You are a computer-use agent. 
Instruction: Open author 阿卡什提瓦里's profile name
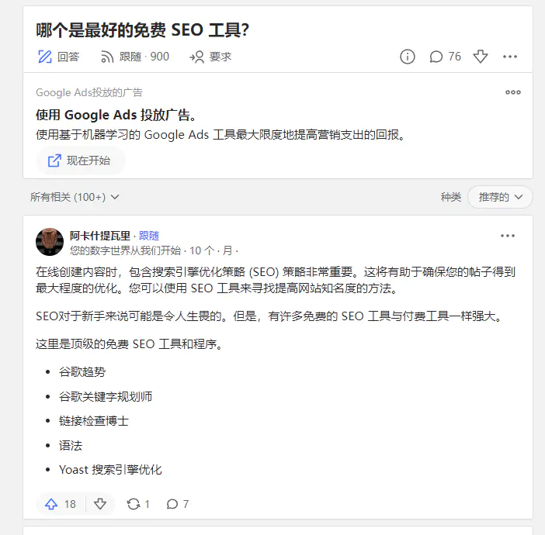(100, 236)
